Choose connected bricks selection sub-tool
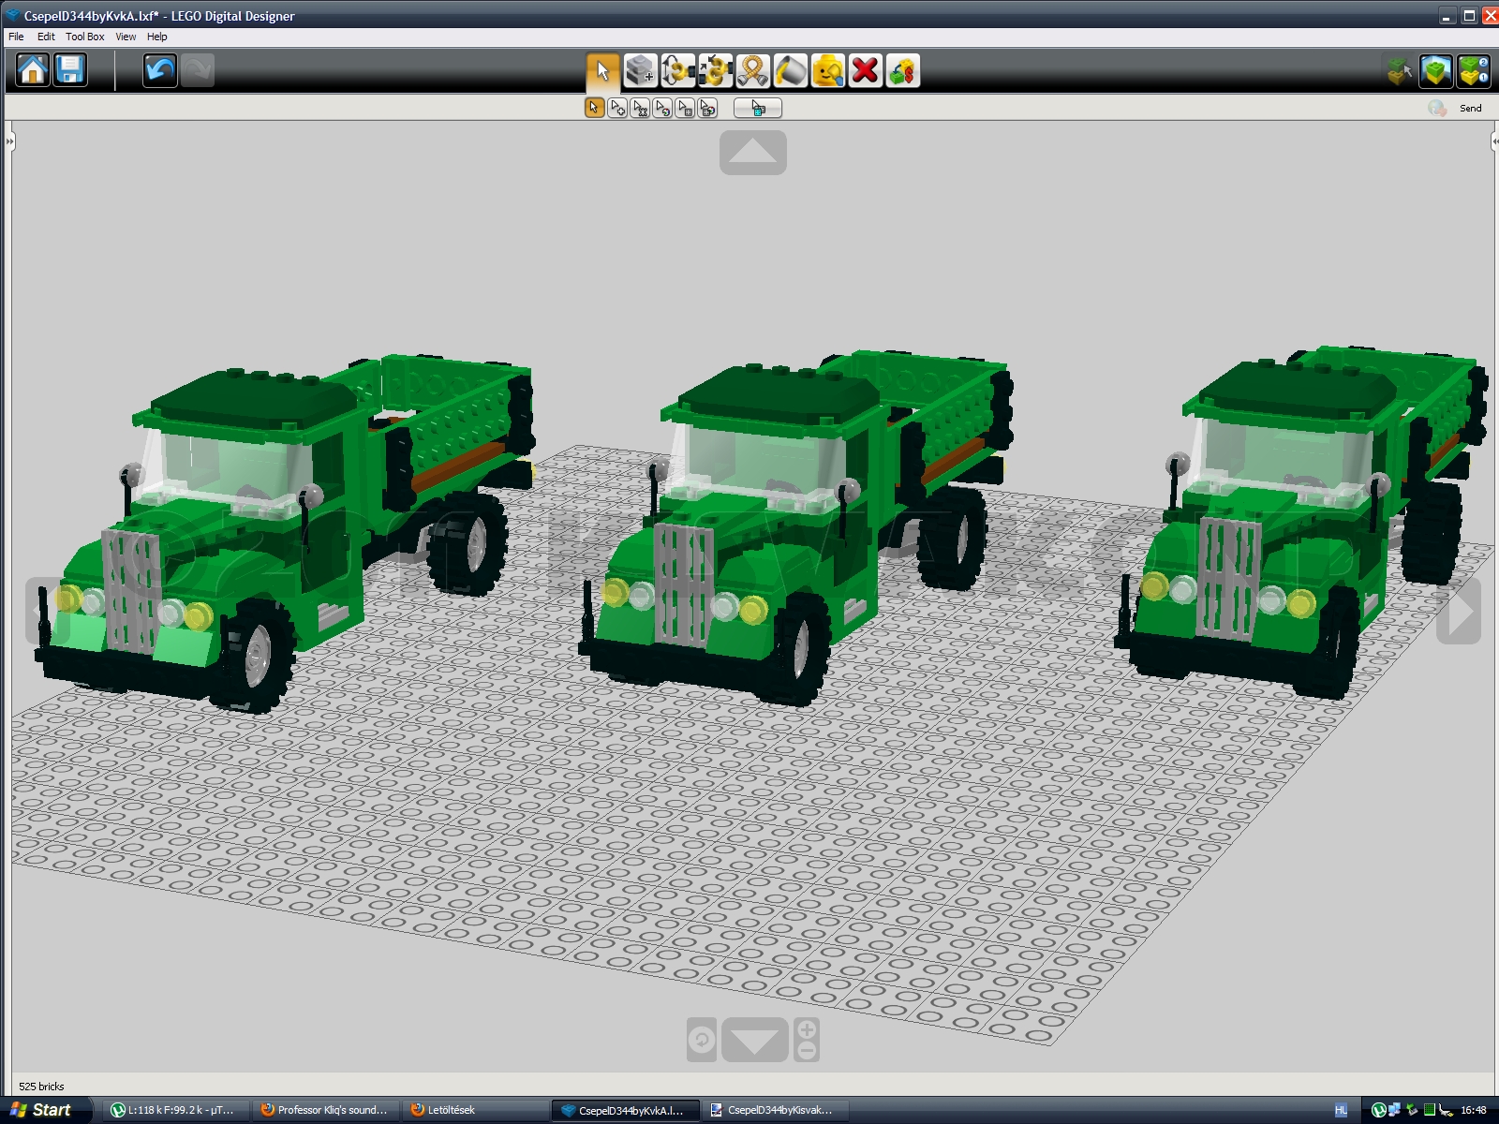 (640, 108)
